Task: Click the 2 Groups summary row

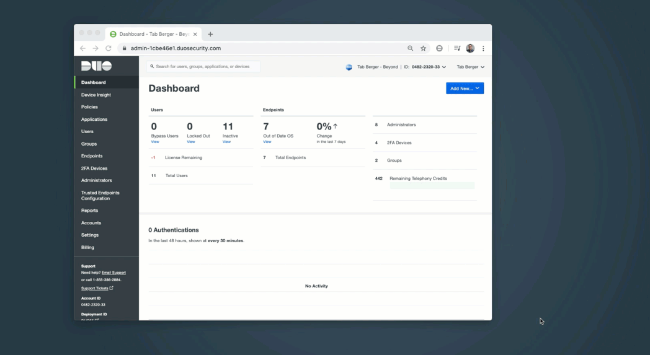Action: click(424, 160)
